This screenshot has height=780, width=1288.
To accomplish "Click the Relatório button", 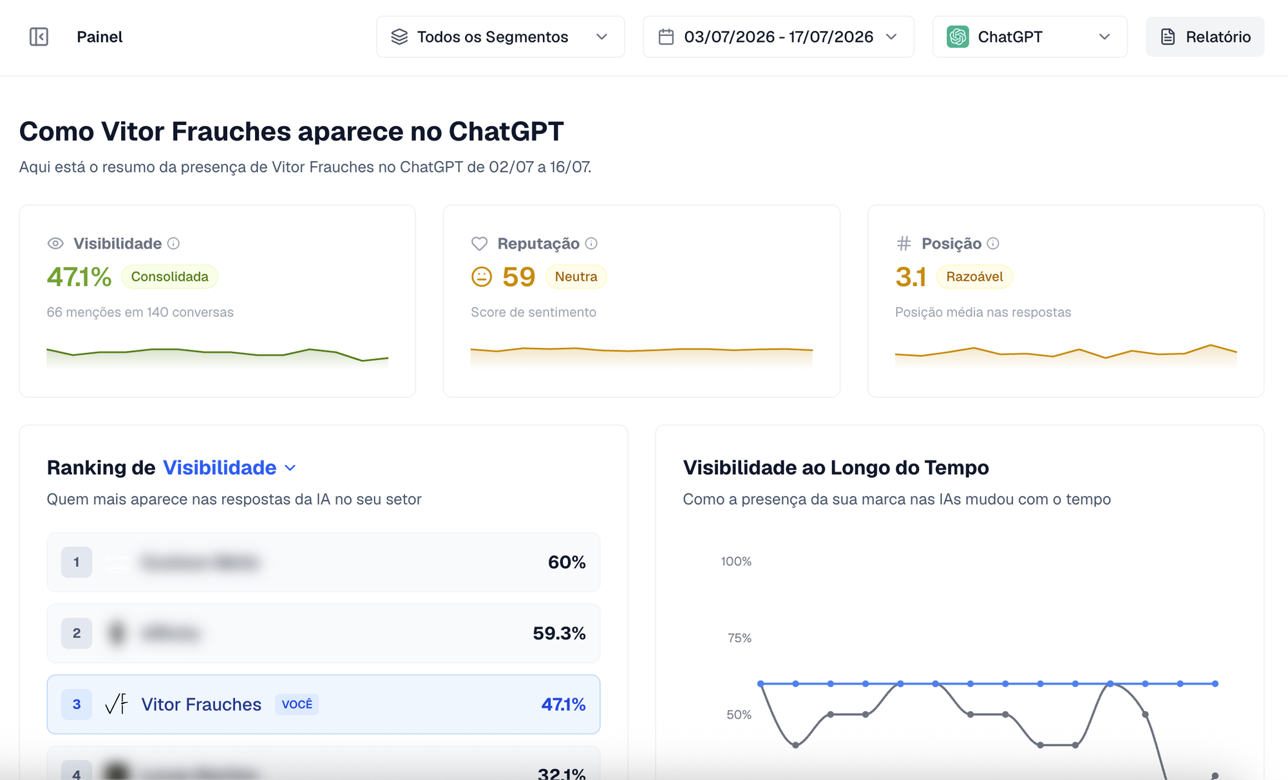I will coord(1205,37).
